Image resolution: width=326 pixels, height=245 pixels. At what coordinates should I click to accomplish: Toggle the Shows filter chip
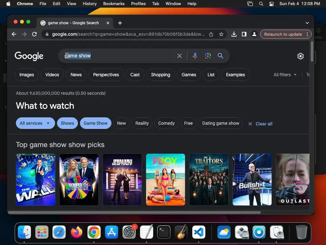(67, 123)
